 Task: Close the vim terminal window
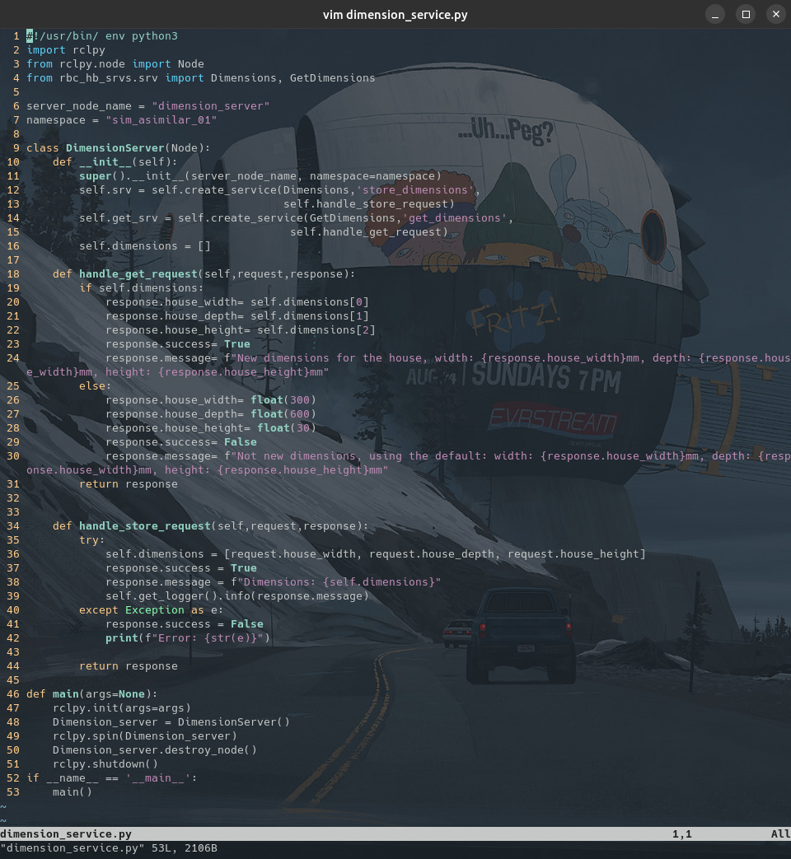click(x=775, y=14)
